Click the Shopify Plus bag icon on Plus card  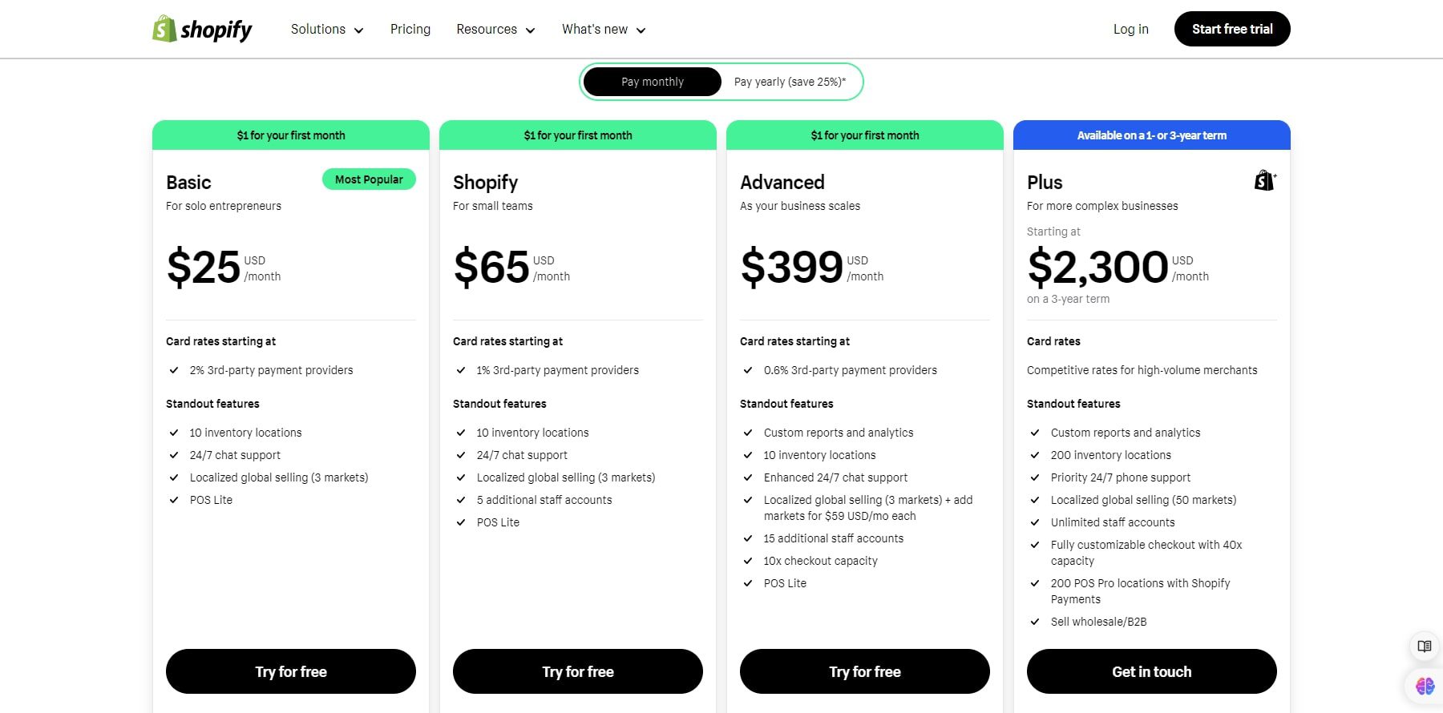[1263, 180]
